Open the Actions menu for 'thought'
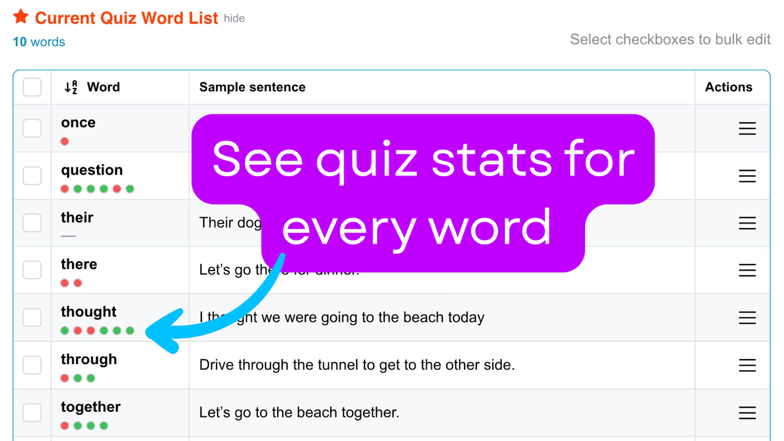This screenshot has width=784, height=441. (x=747, y=318)
